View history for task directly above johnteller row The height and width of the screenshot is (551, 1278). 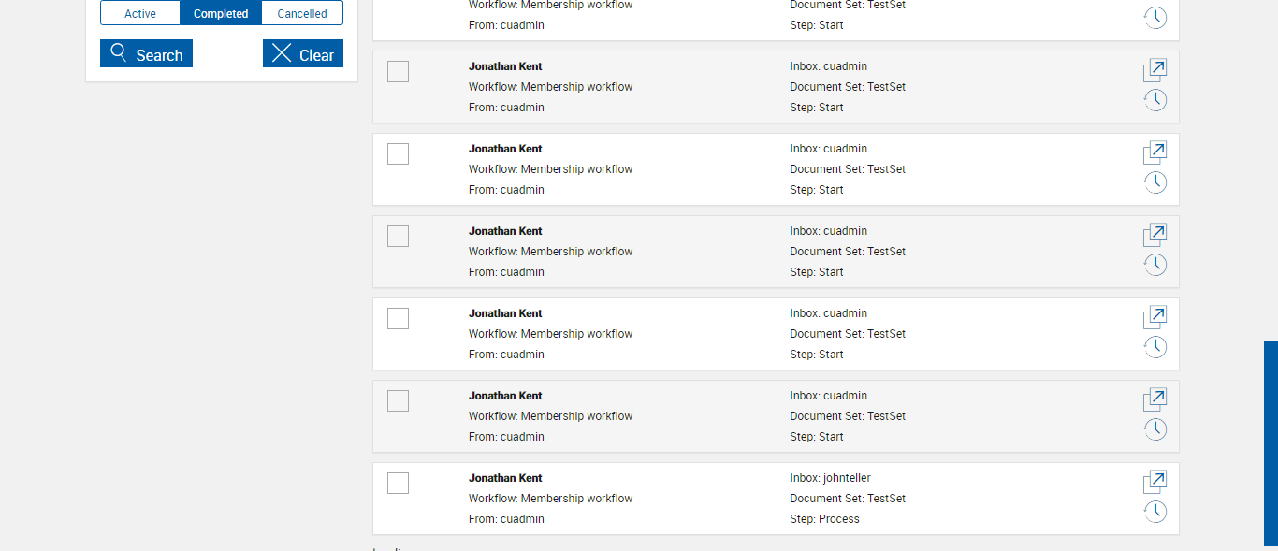(1155, 429)
